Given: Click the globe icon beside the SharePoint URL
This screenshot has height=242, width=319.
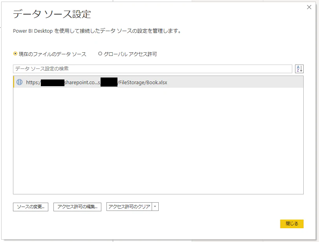Looking at the screenshot, I should (20, 82).
